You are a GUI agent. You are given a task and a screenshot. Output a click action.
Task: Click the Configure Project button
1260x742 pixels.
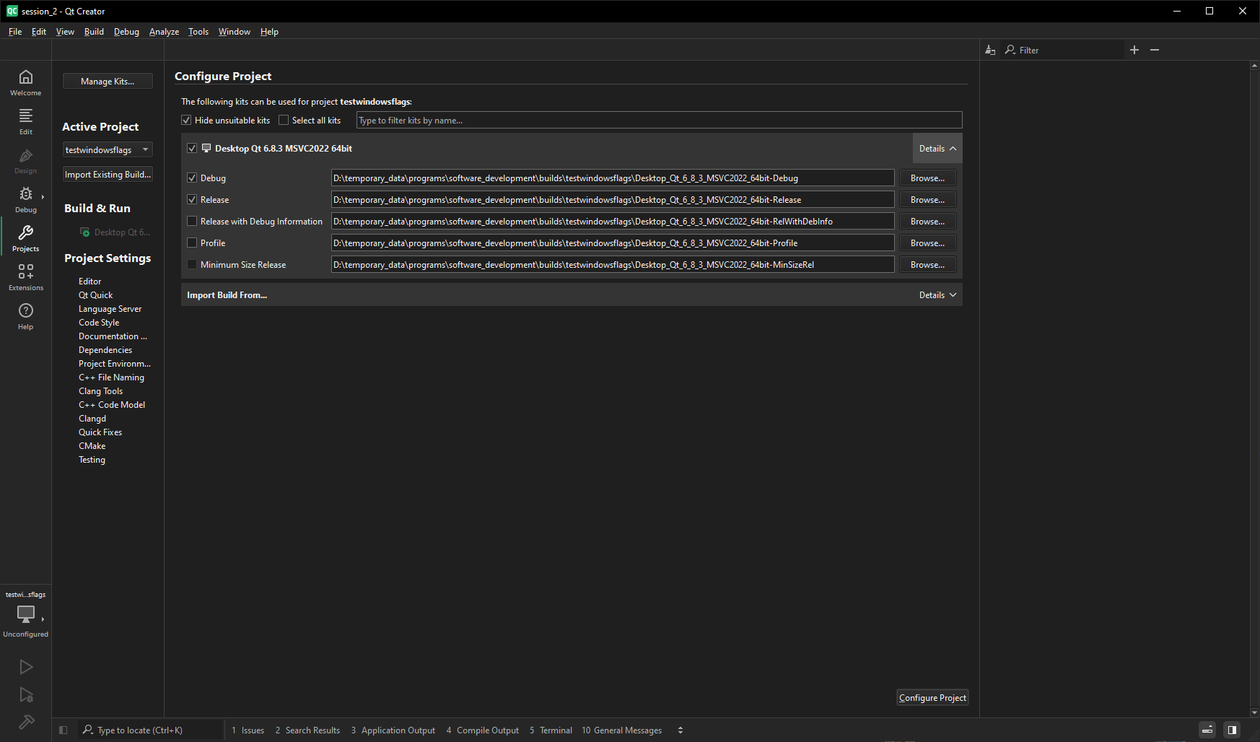pyautogui.click(x=932, y=697)
